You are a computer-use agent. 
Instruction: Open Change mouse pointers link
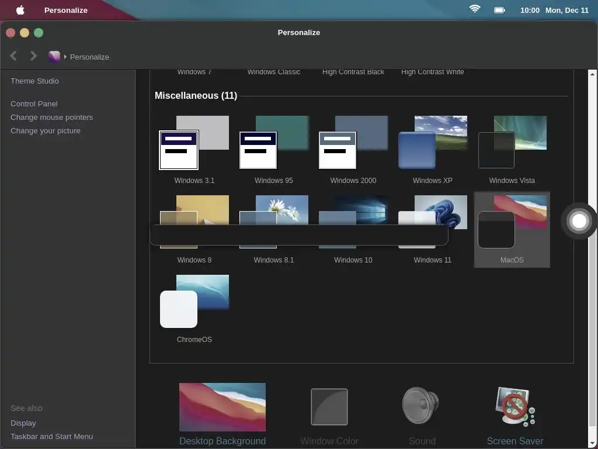point(52,117)
